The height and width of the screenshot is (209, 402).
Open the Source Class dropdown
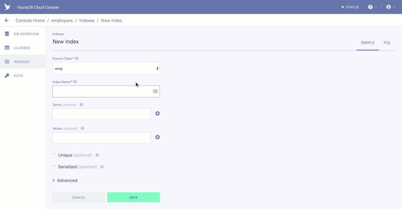click(106, 68)
